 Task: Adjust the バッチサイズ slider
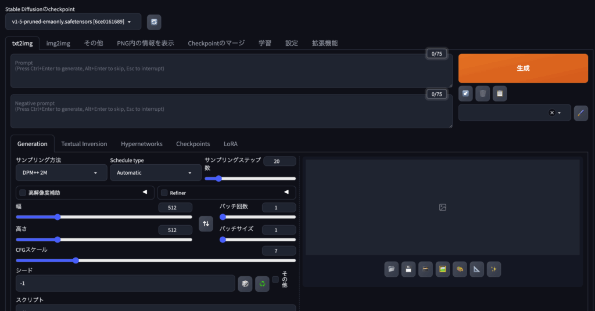(257, 240)
